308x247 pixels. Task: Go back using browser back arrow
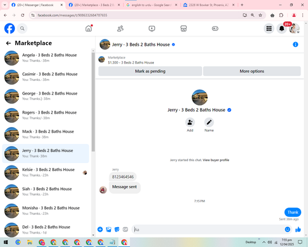(6, 15)
